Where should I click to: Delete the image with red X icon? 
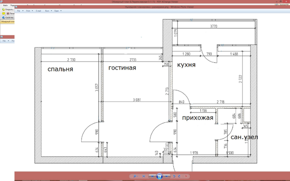click(x=186, y=176)
